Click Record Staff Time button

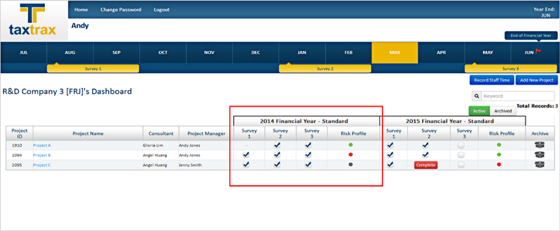[492, 80]
